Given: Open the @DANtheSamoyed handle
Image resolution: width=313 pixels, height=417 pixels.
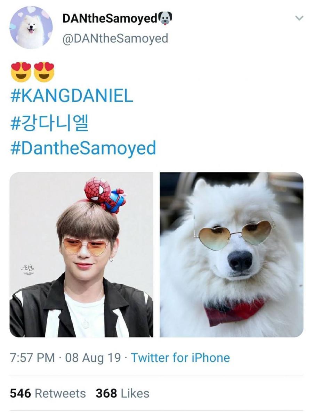Looking at the screenshot, I should click(x=115, y=38).
